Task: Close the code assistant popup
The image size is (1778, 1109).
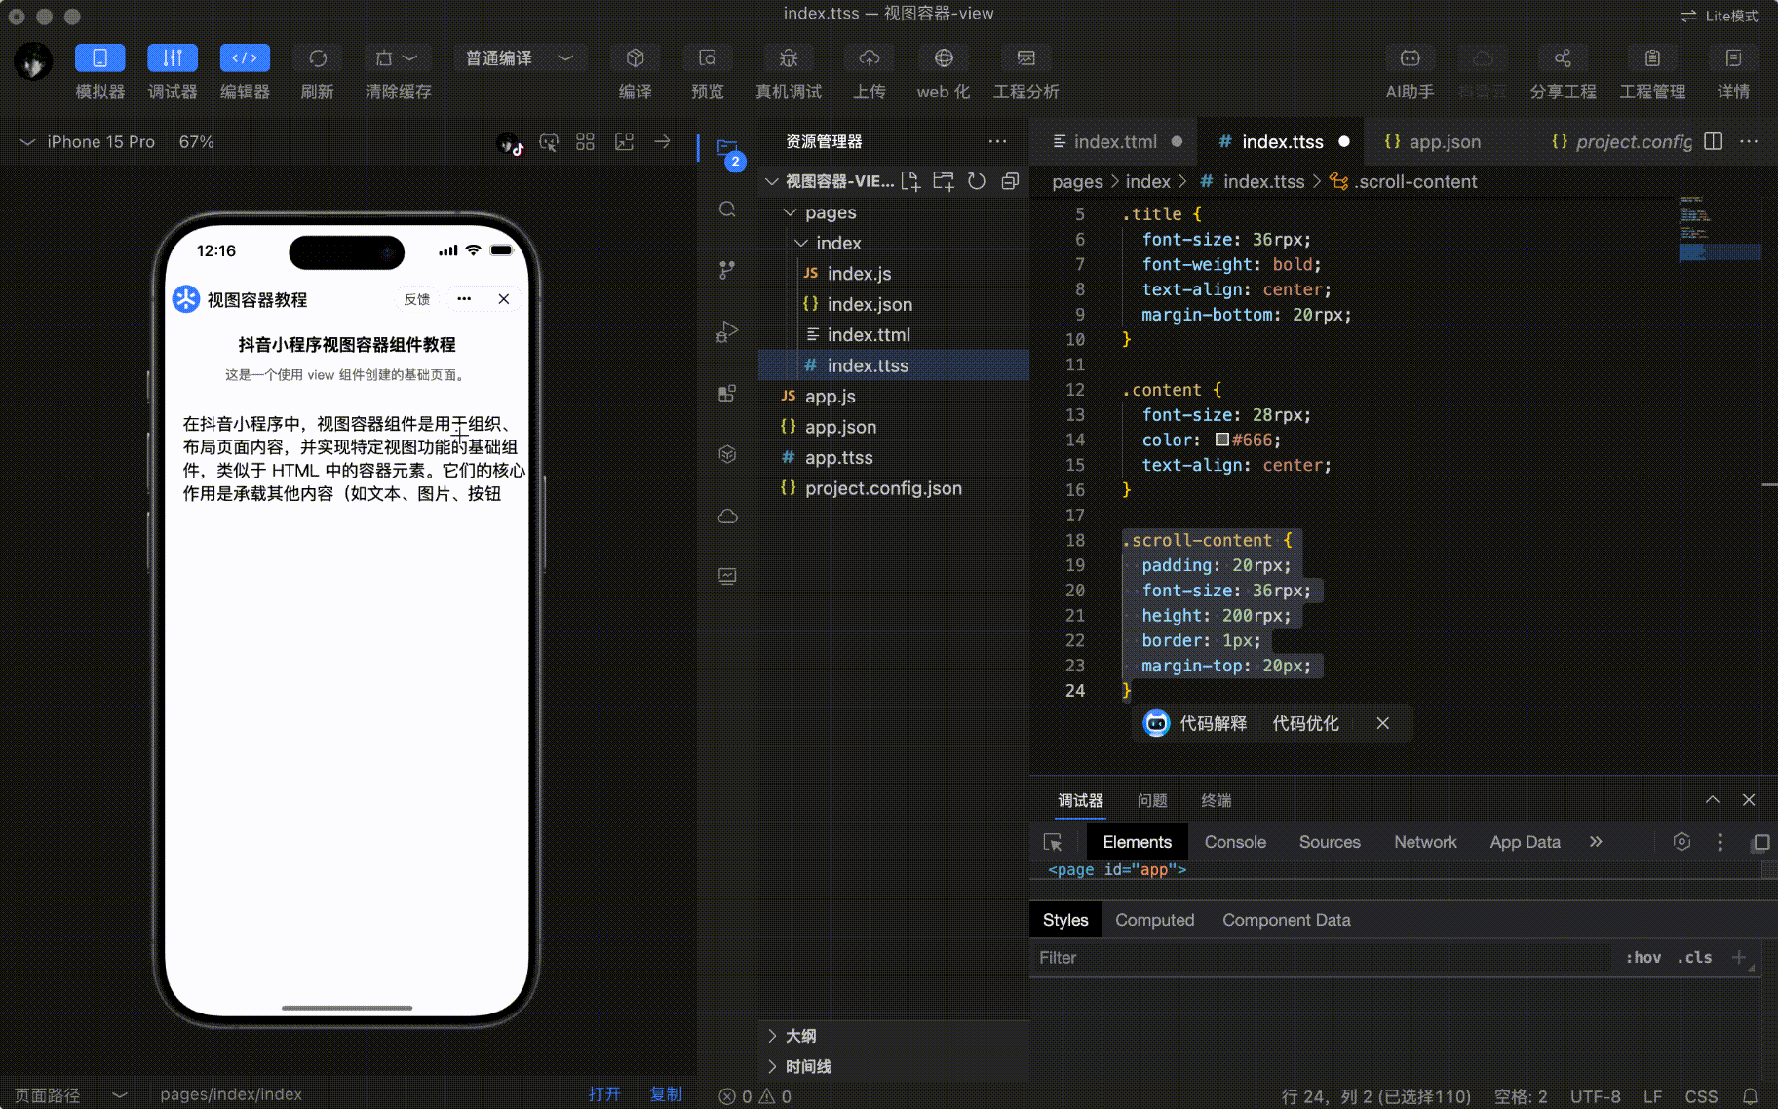Action: point(1382,723)
